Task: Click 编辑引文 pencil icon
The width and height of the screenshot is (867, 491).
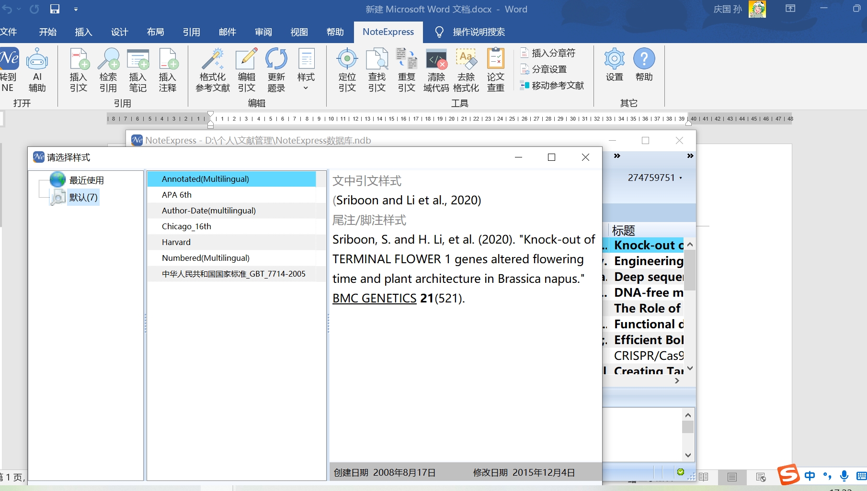Action: pyautogui.click(x=247, y=70)
